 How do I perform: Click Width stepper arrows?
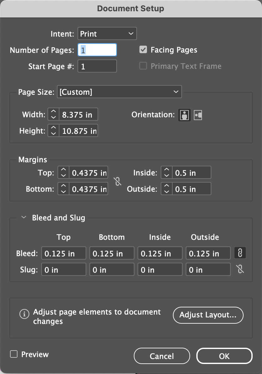[53, 114]
